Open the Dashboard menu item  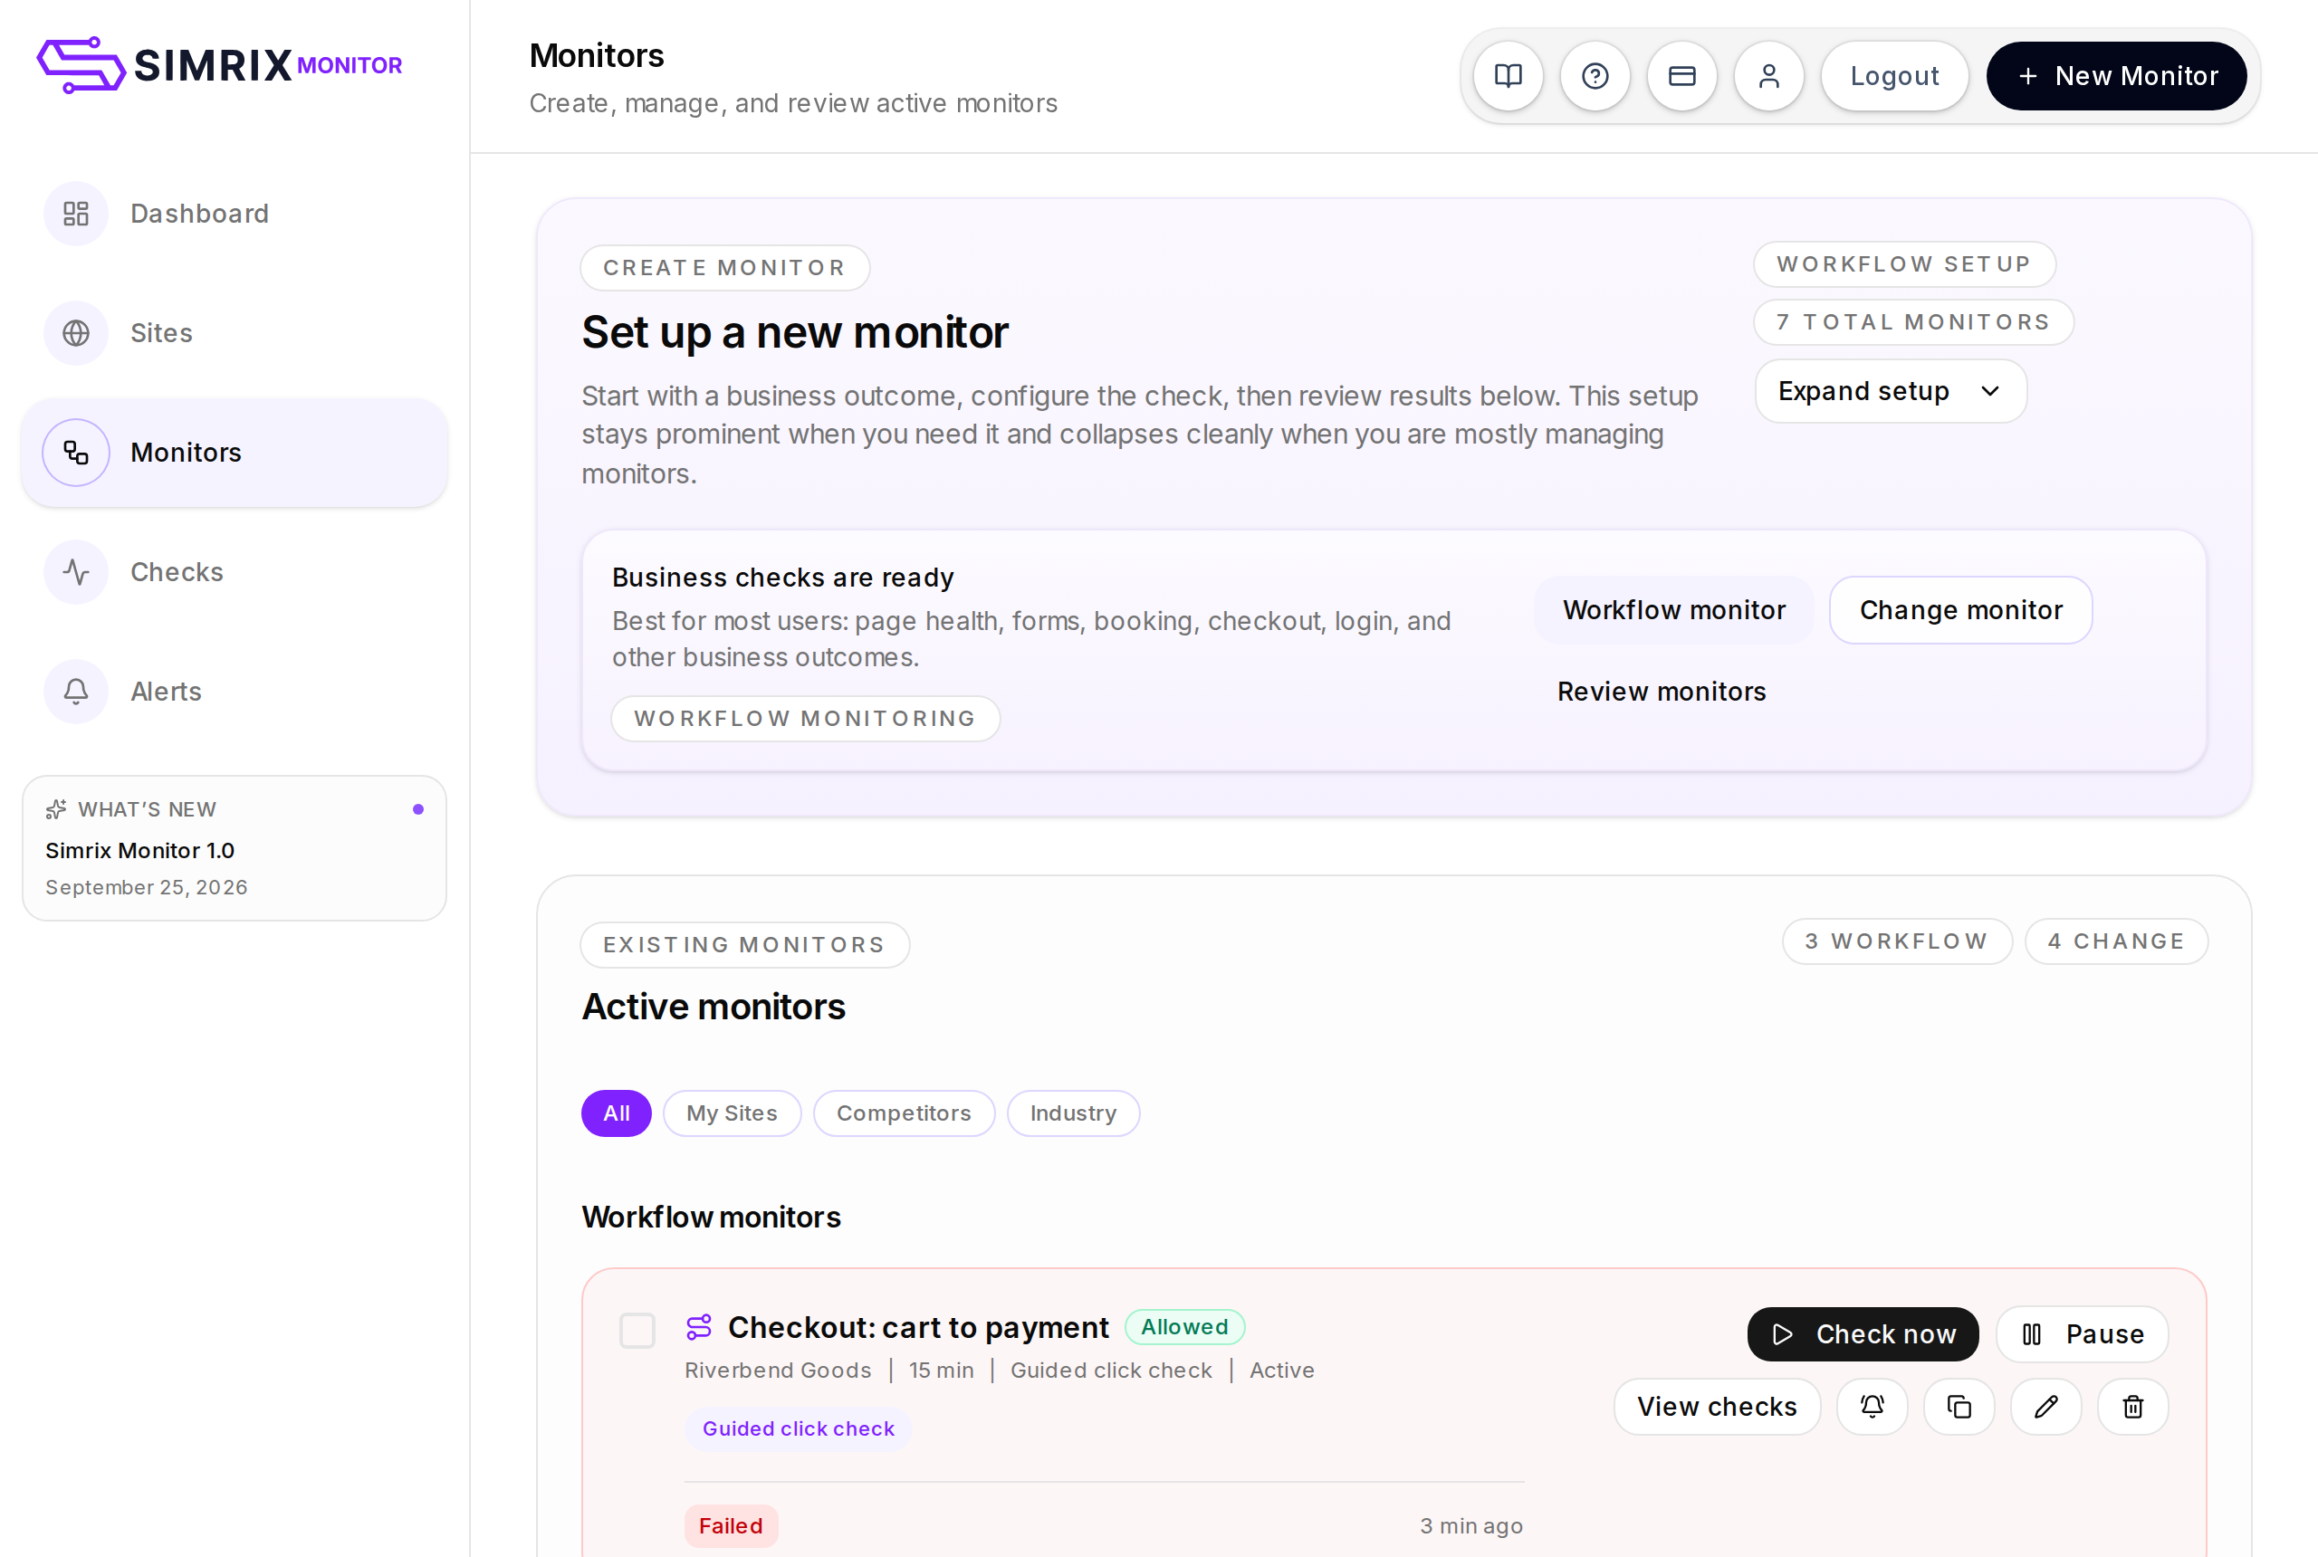point(234,214)
